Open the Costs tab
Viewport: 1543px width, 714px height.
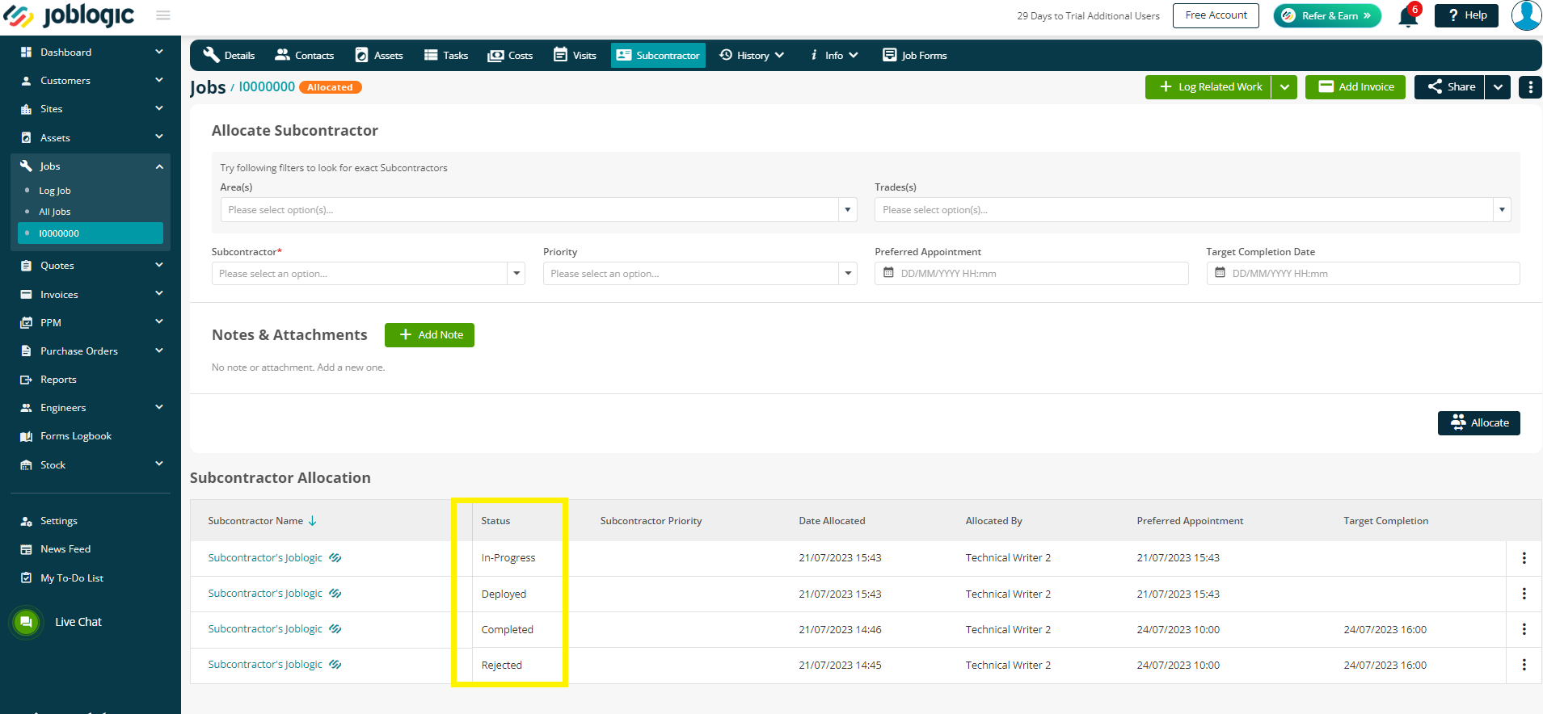510,55
